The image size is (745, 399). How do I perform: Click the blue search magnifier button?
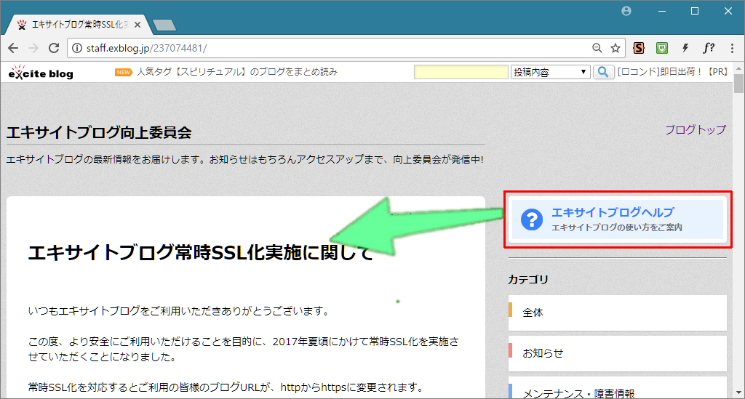603,72
